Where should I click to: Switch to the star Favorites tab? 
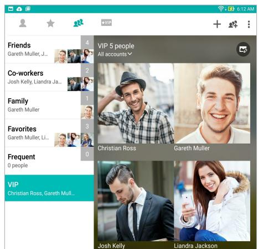pyautogui.click(x=50, y=23)
